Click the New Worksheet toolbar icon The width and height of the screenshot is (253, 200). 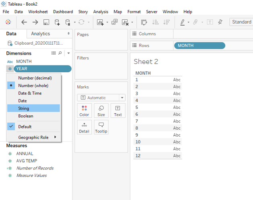click(x=100, y=22)
